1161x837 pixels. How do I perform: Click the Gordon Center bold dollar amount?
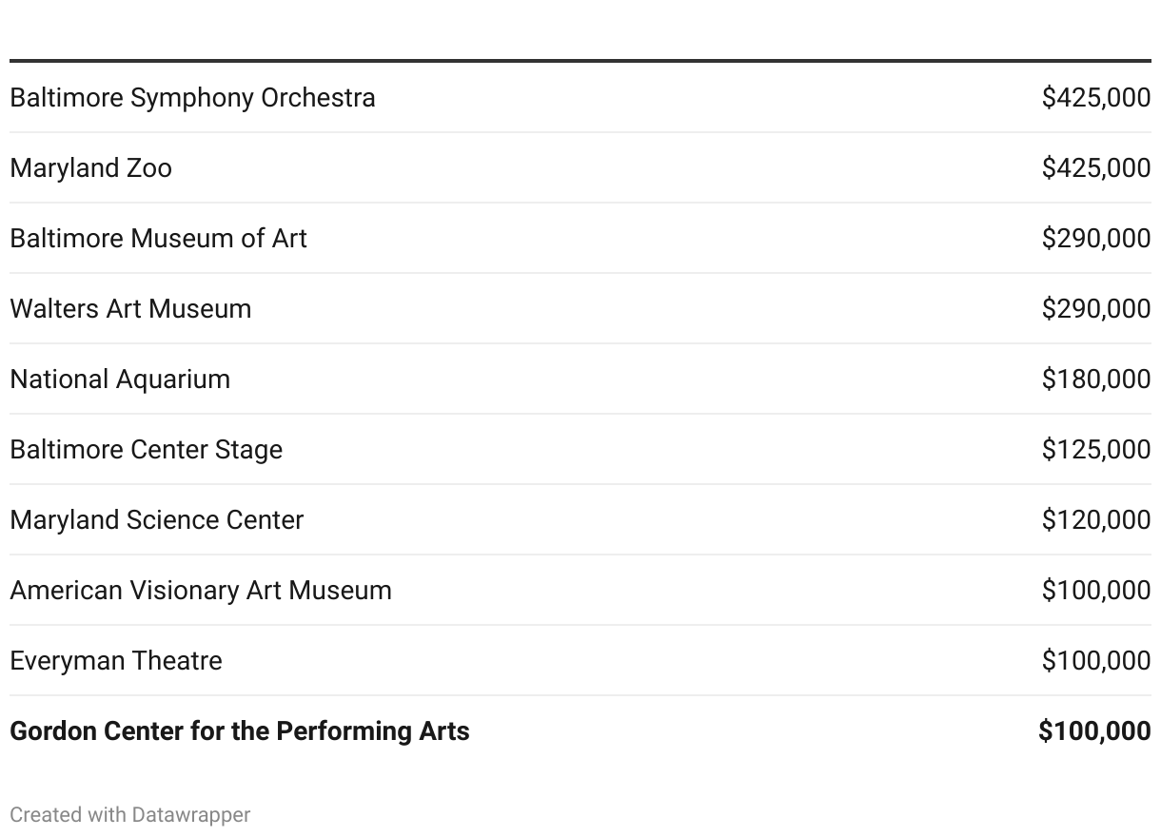1094,731
